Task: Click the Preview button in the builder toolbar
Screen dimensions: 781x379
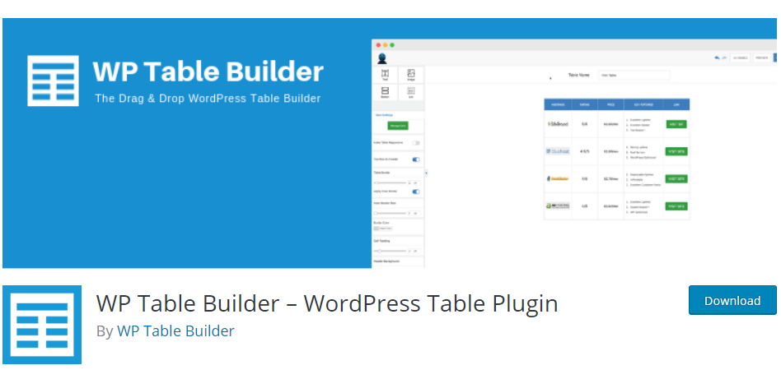Action: coord(761,58)
